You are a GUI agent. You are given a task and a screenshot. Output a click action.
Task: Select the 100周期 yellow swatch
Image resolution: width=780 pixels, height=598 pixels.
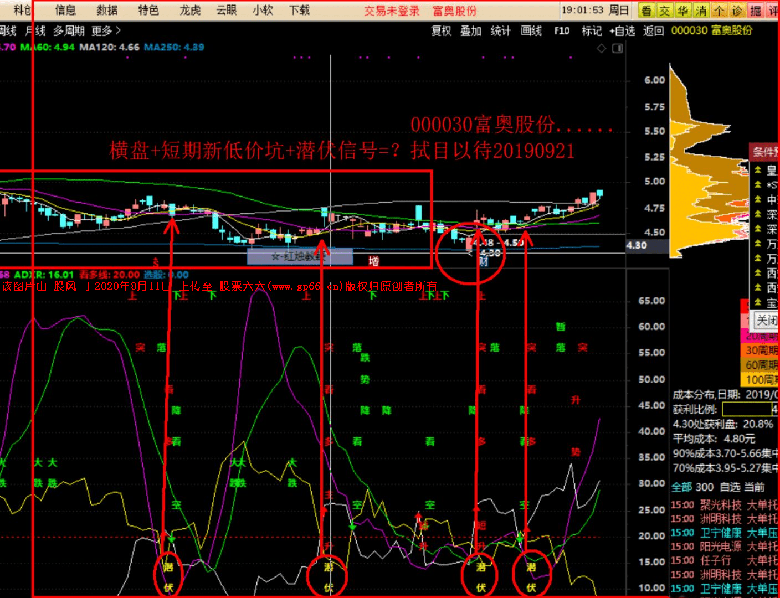pyautogui.click(x=760, y=379)
